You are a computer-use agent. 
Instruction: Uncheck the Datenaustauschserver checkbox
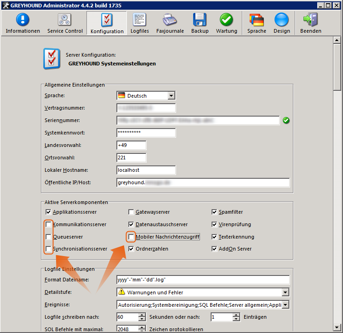(x=131, y=224)
